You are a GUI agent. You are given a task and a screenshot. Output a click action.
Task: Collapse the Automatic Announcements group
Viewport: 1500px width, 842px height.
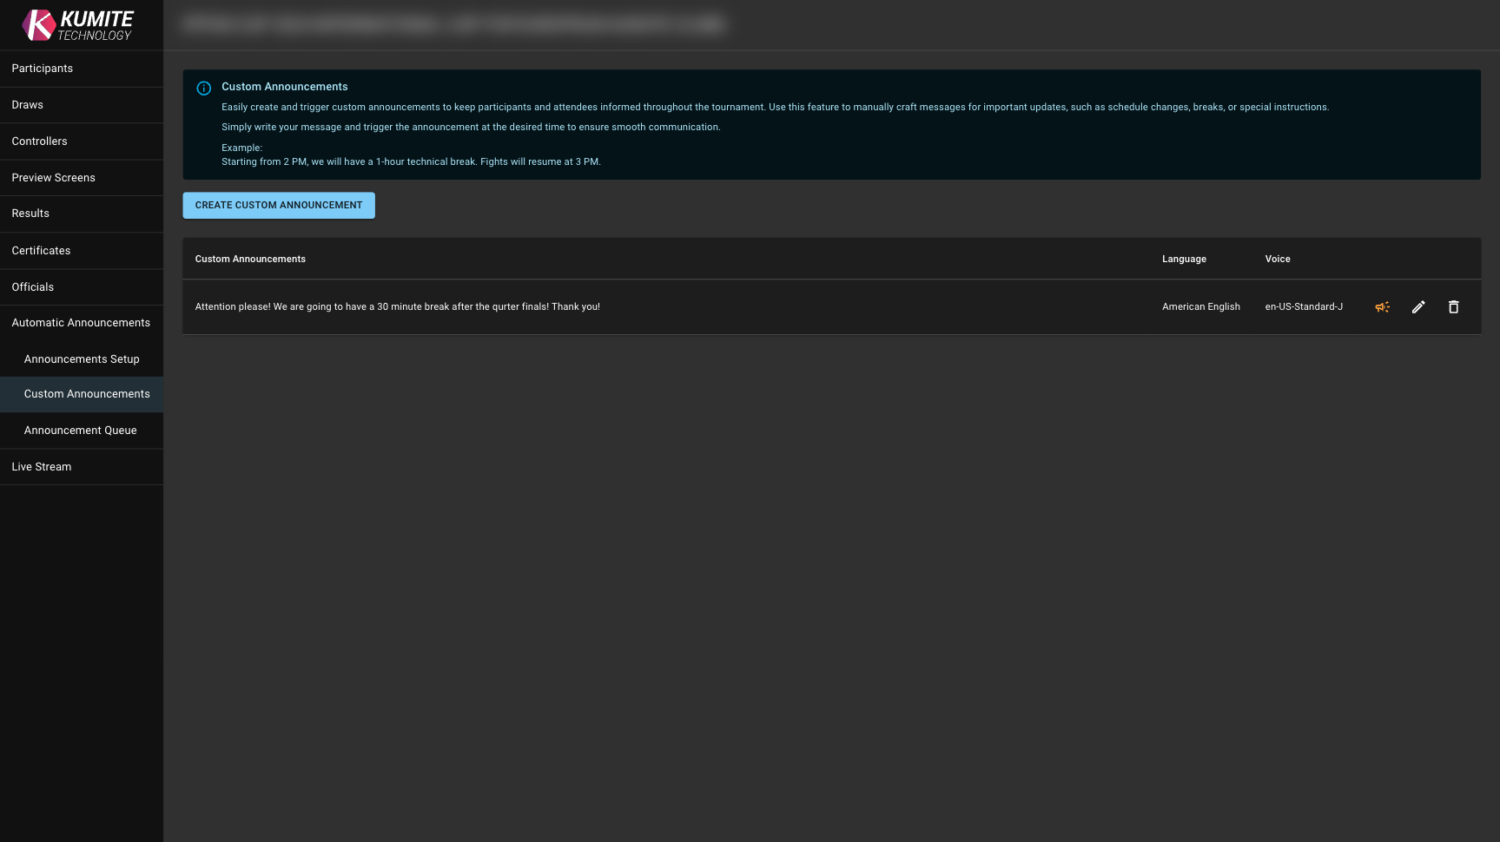coord(81,323)
